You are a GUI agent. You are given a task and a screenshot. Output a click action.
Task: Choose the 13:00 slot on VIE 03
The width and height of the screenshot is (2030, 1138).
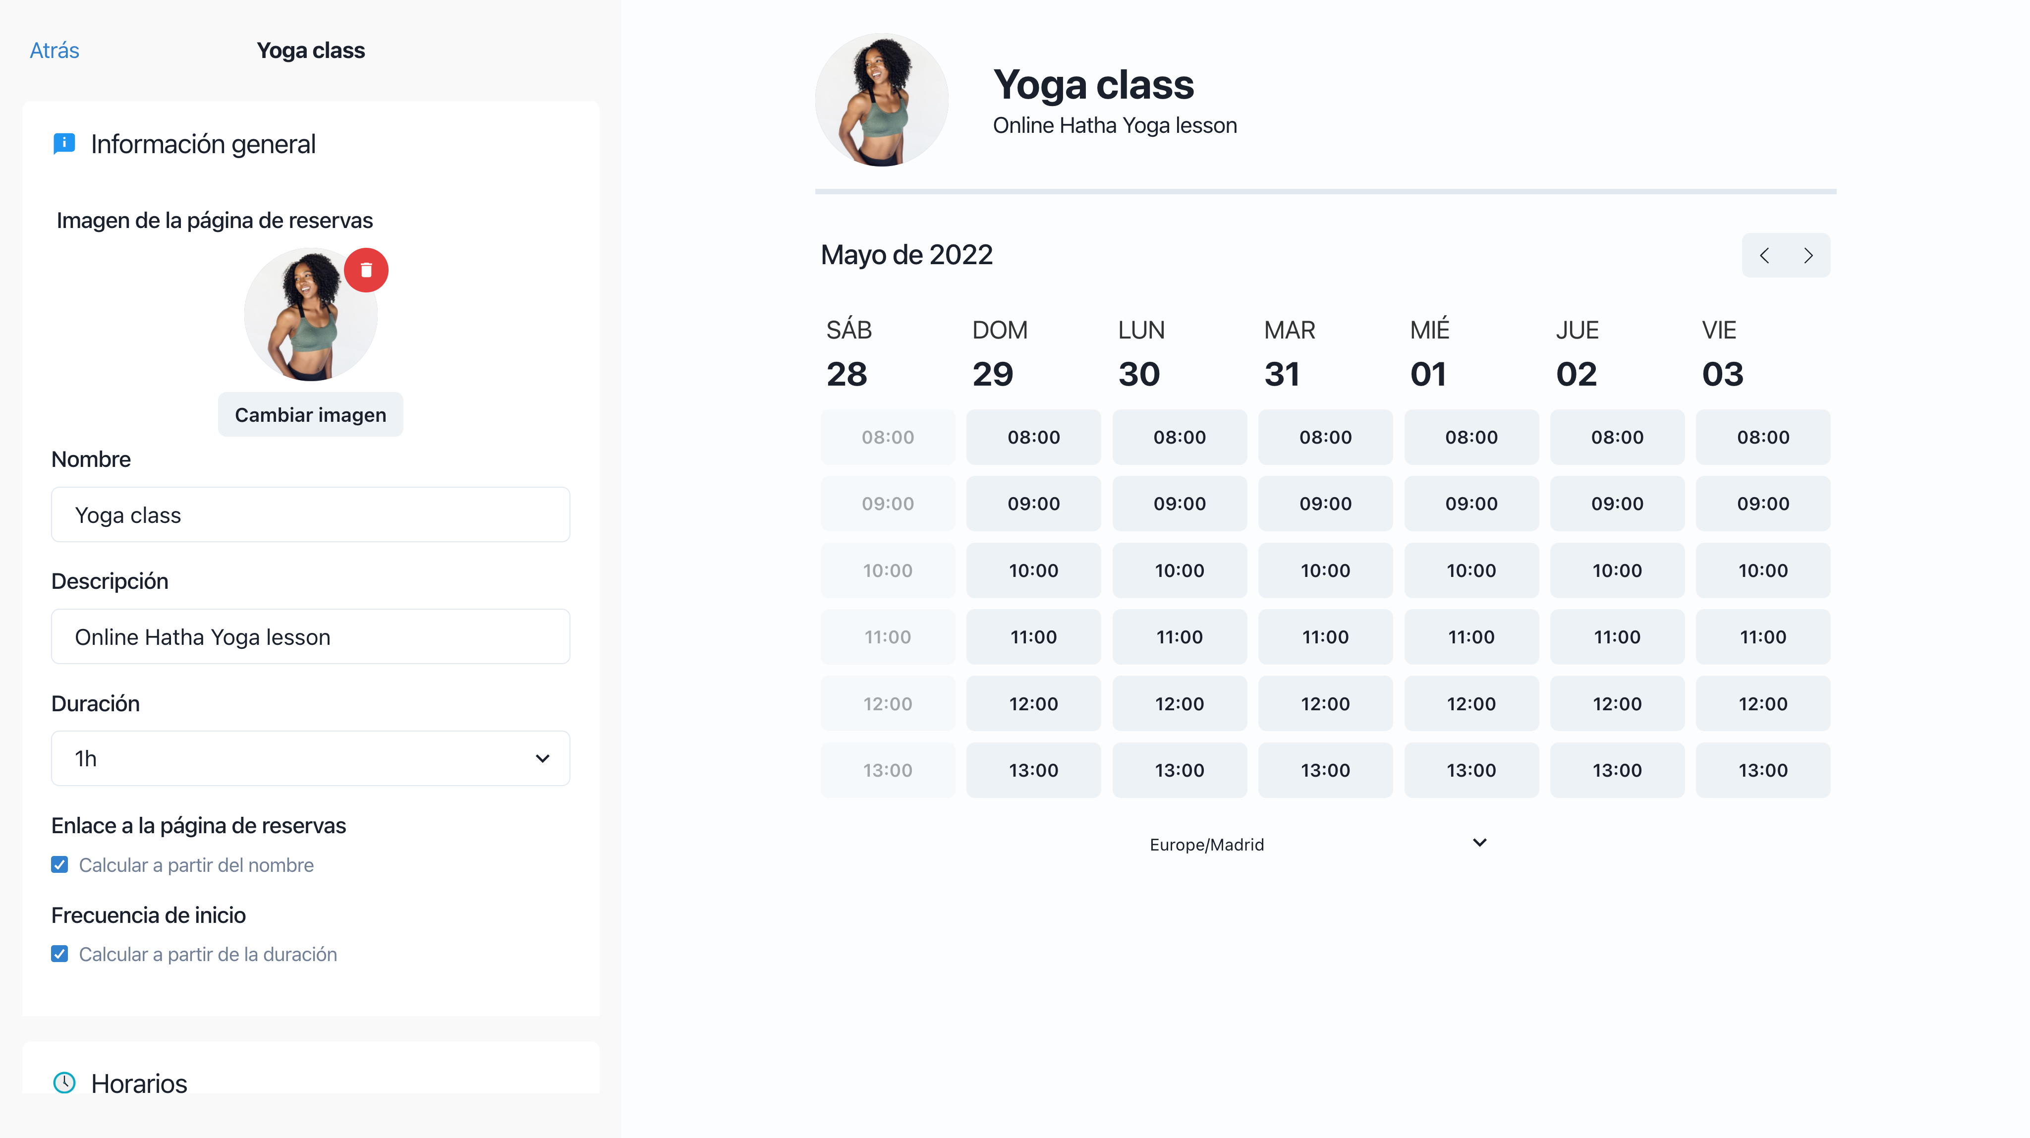click(1762, 770)
